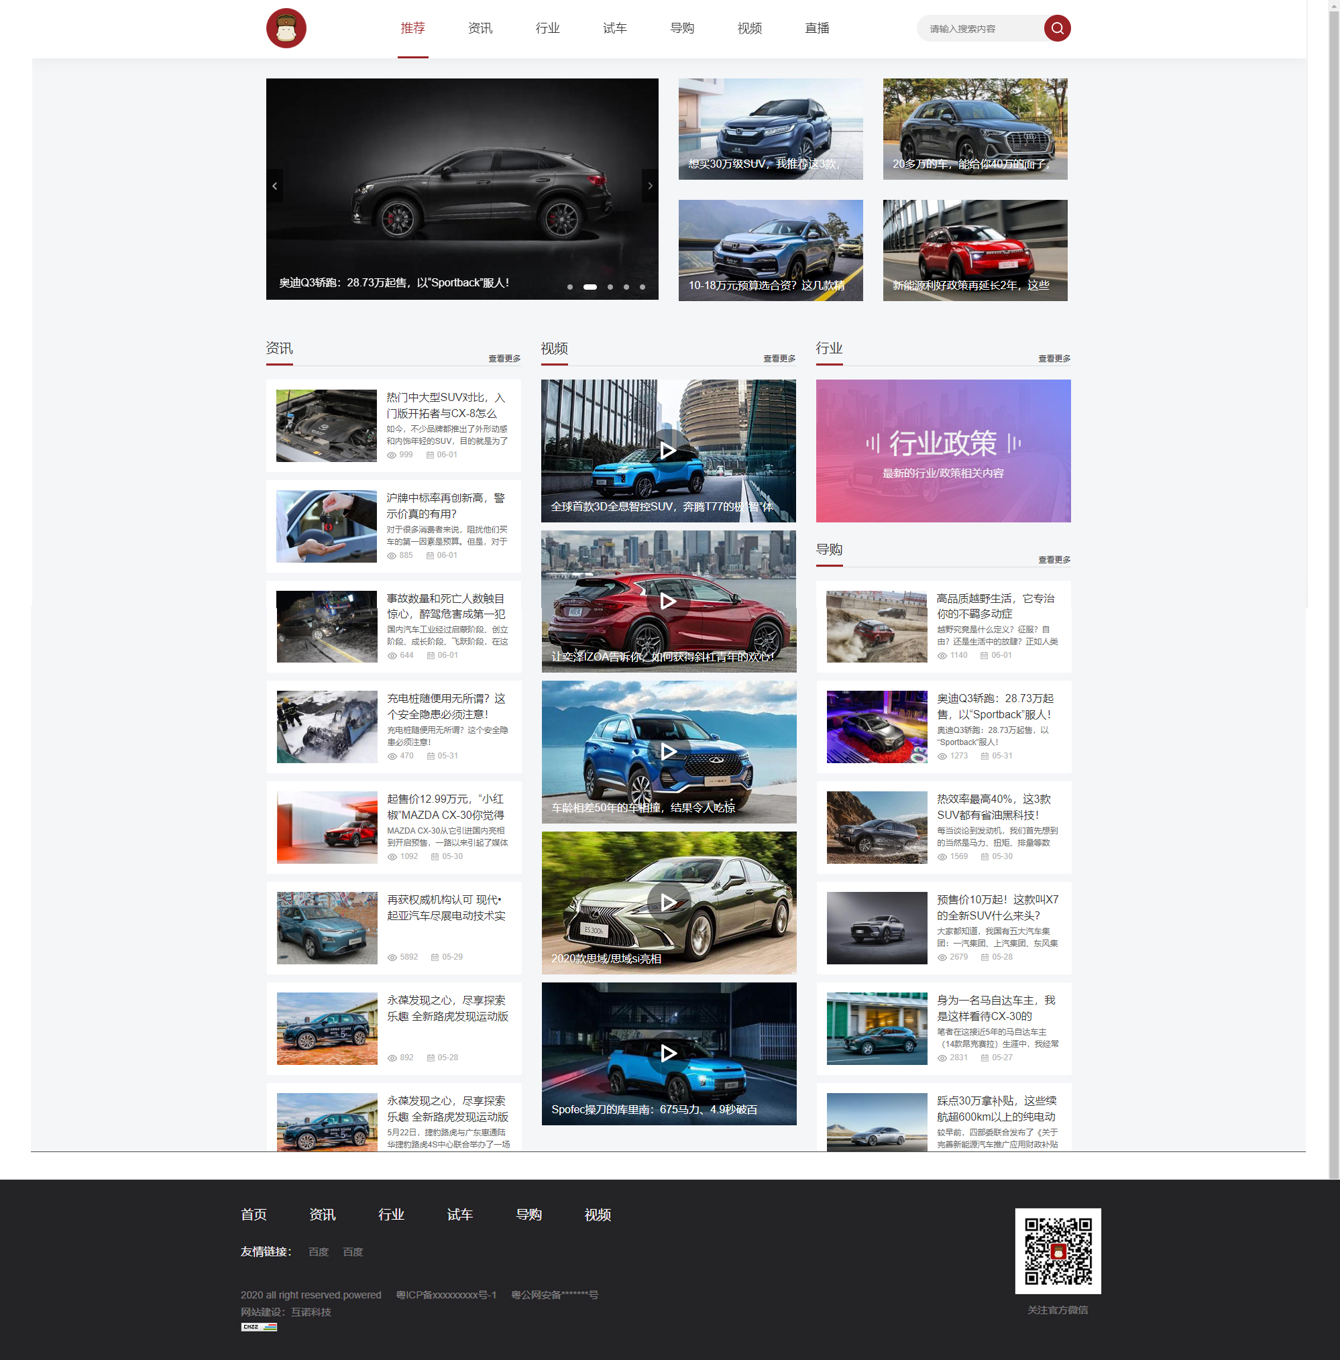Click the WeChat QR code image
The width and height of the screenshot is (1340, 1360).
pos(1057,1251)
